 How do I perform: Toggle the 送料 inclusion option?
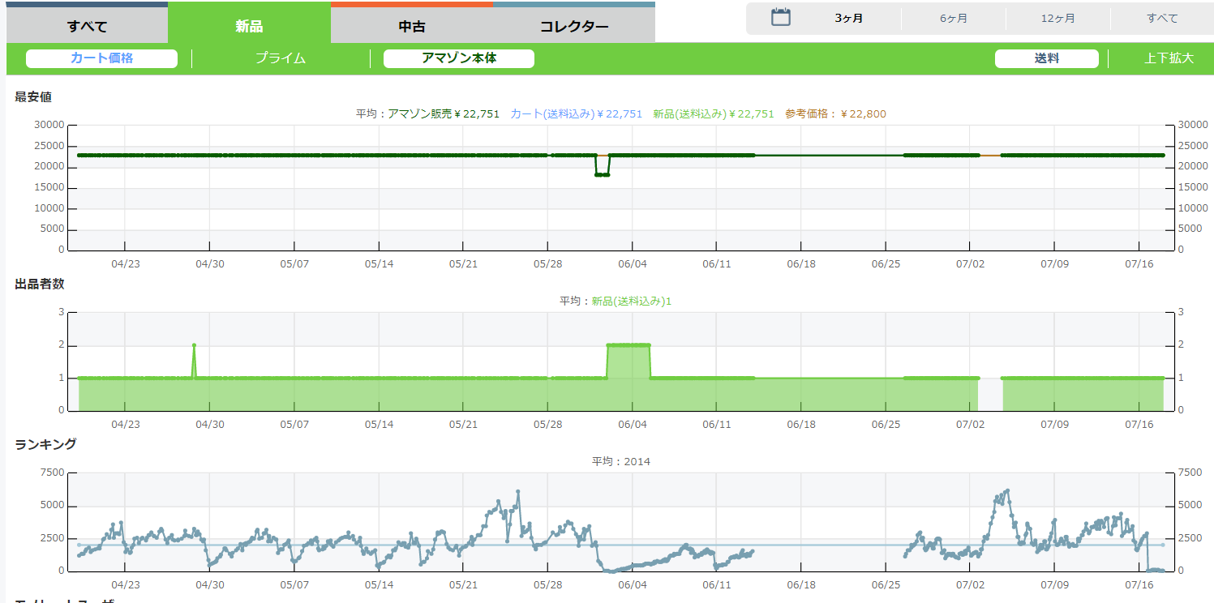pos(1046,58)
